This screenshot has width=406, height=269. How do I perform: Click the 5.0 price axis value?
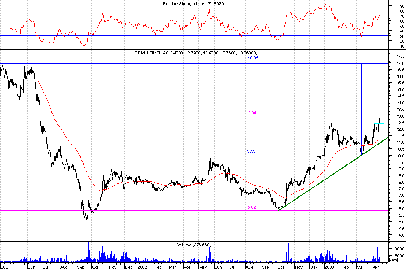tap(401, 222)
